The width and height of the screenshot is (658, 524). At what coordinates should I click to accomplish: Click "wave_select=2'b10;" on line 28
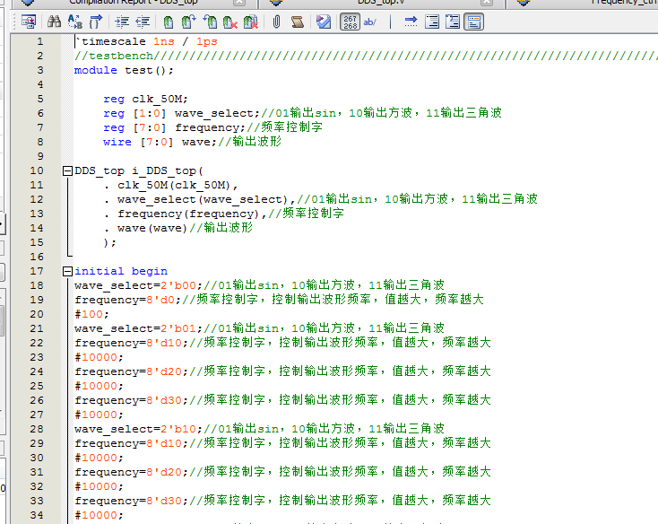click(x=138, y=429)
